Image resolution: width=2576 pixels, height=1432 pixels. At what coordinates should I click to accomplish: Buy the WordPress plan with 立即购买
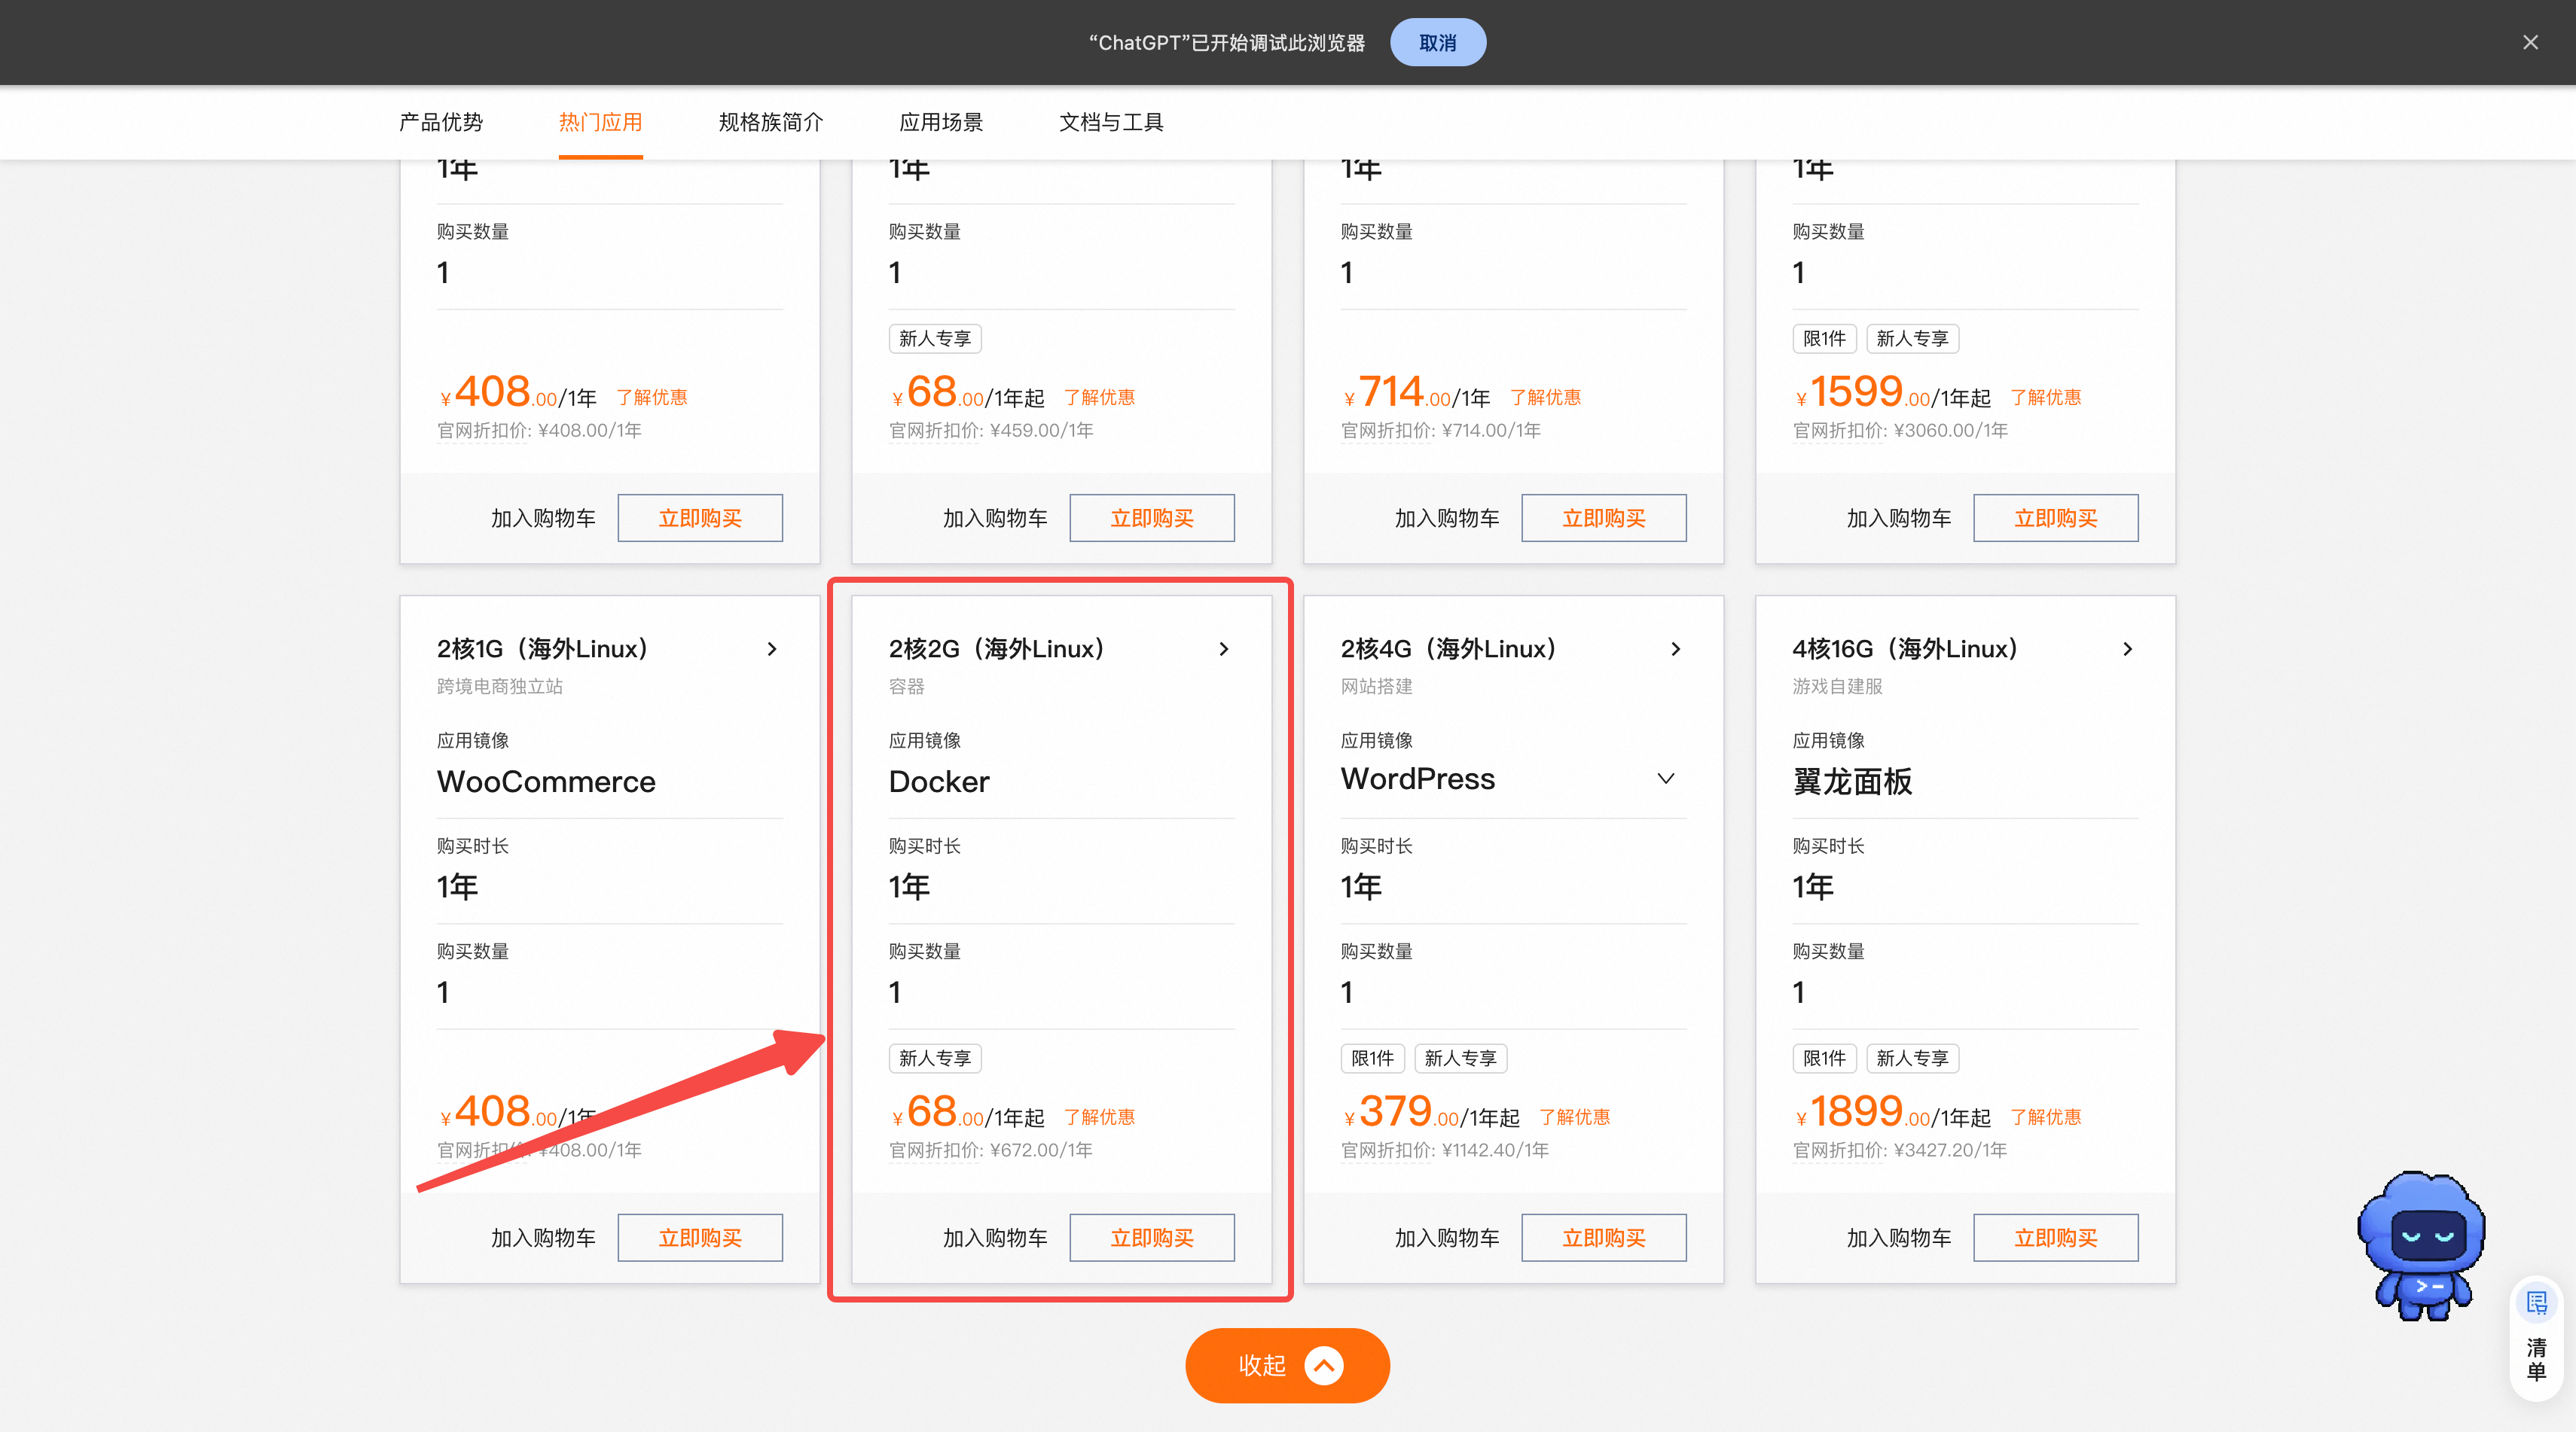(1604, 1237)
